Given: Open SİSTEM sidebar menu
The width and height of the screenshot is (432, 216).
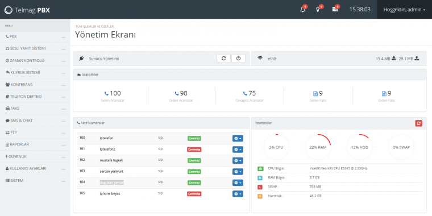Looking at the screenshot, I should click(x=35, y=180).
